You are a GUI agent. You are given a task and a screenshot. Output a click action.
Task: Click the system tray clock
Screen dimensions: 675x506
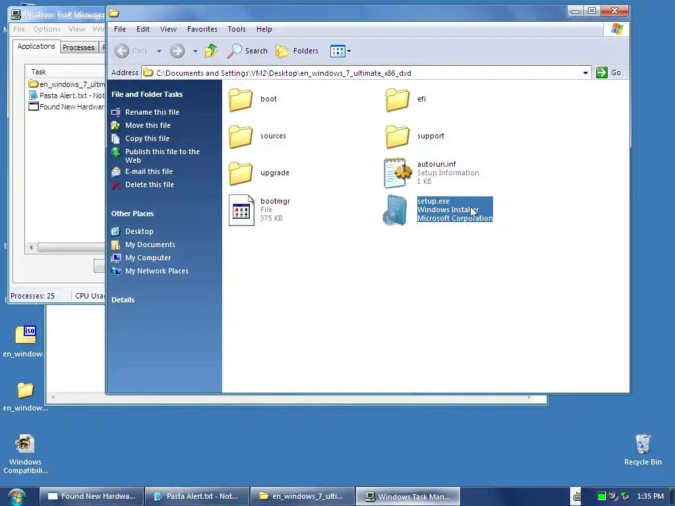(651, 496)
